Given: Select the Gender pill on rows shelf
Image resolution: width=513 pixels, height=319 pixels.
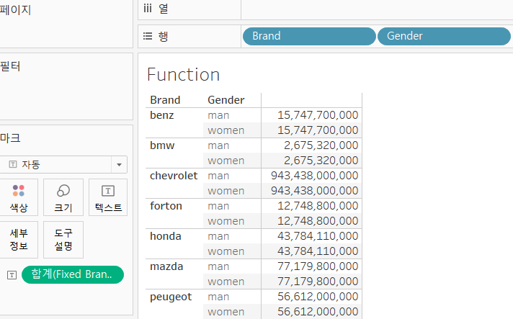Looking at the screenshot, I should pyautogui.click(x=444, y=36).
